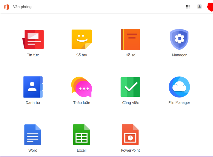Launch the PowerPoint presentation icon
This screenshot has height=157, width=213.
click(130, 135)
